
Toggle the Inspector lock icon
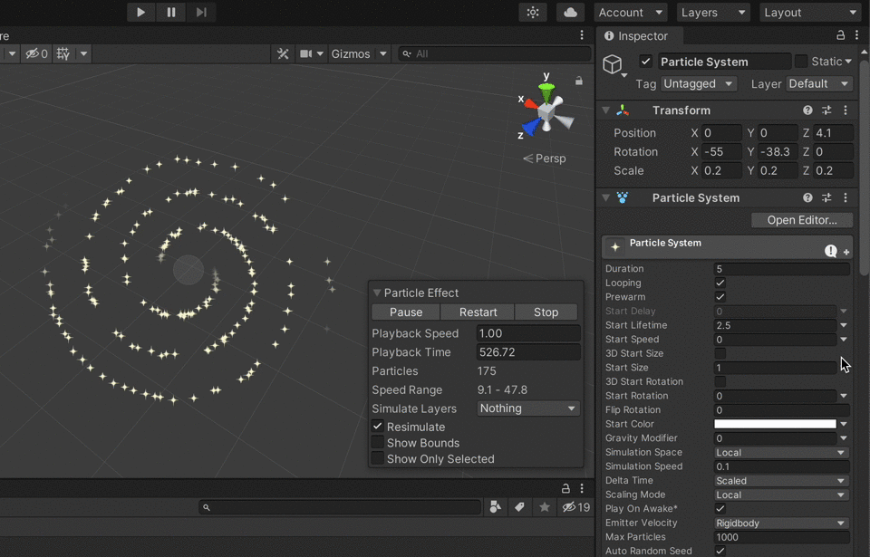(841, 35)
